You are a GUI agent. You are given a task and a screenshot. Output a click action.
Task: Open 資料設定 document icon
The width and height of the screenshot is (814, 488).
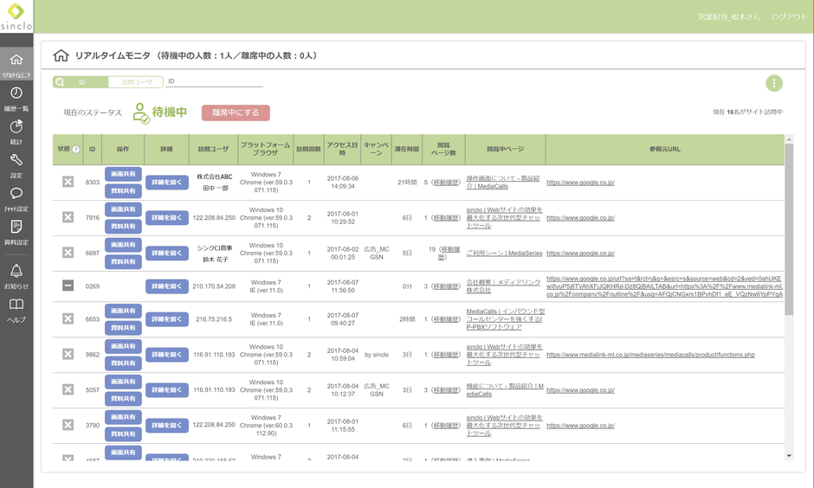pos(16,231)
